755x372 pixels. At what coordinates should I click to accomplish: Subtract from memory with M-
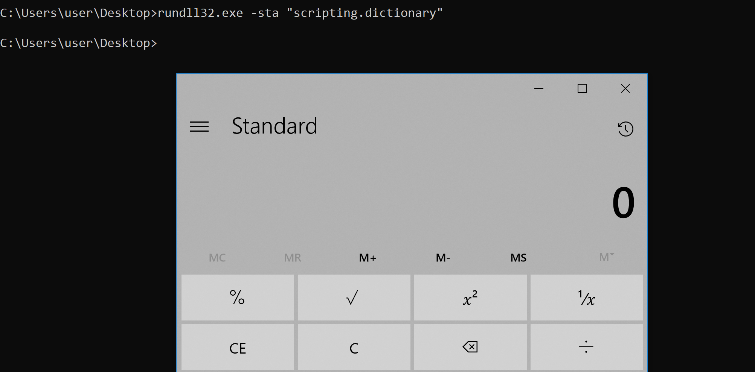coord(443,258)
